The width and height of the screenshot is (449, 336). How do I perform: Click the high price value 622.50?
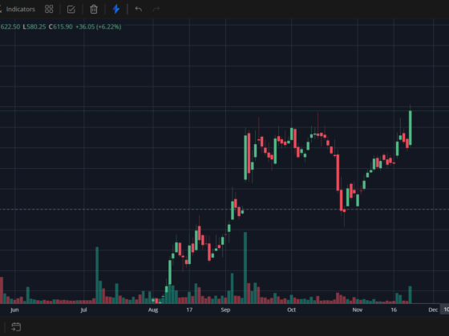[10, 27]
